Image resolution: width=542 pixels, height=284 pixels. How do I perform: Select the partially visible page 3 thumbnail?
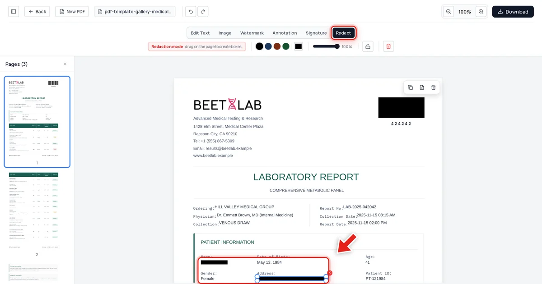(x=34, y=273)
